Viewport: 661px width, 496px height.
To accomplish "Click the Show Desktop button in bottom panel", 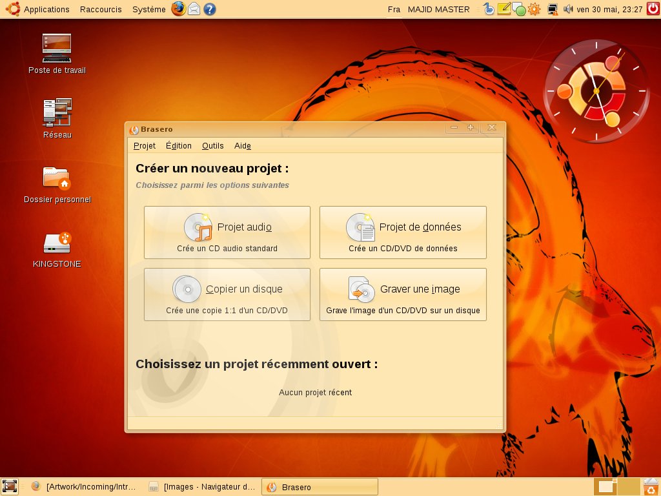I will pos(9,487).
